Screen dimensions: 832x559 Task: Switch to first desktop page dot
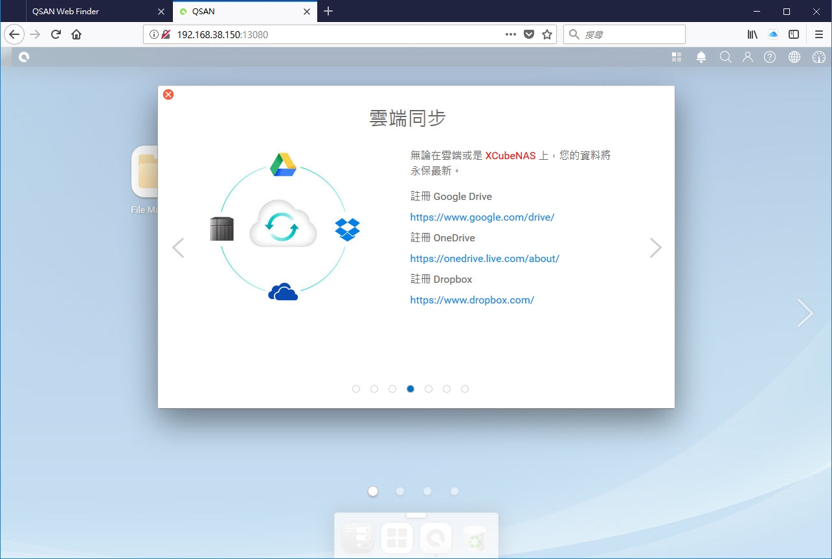point(373,491)
